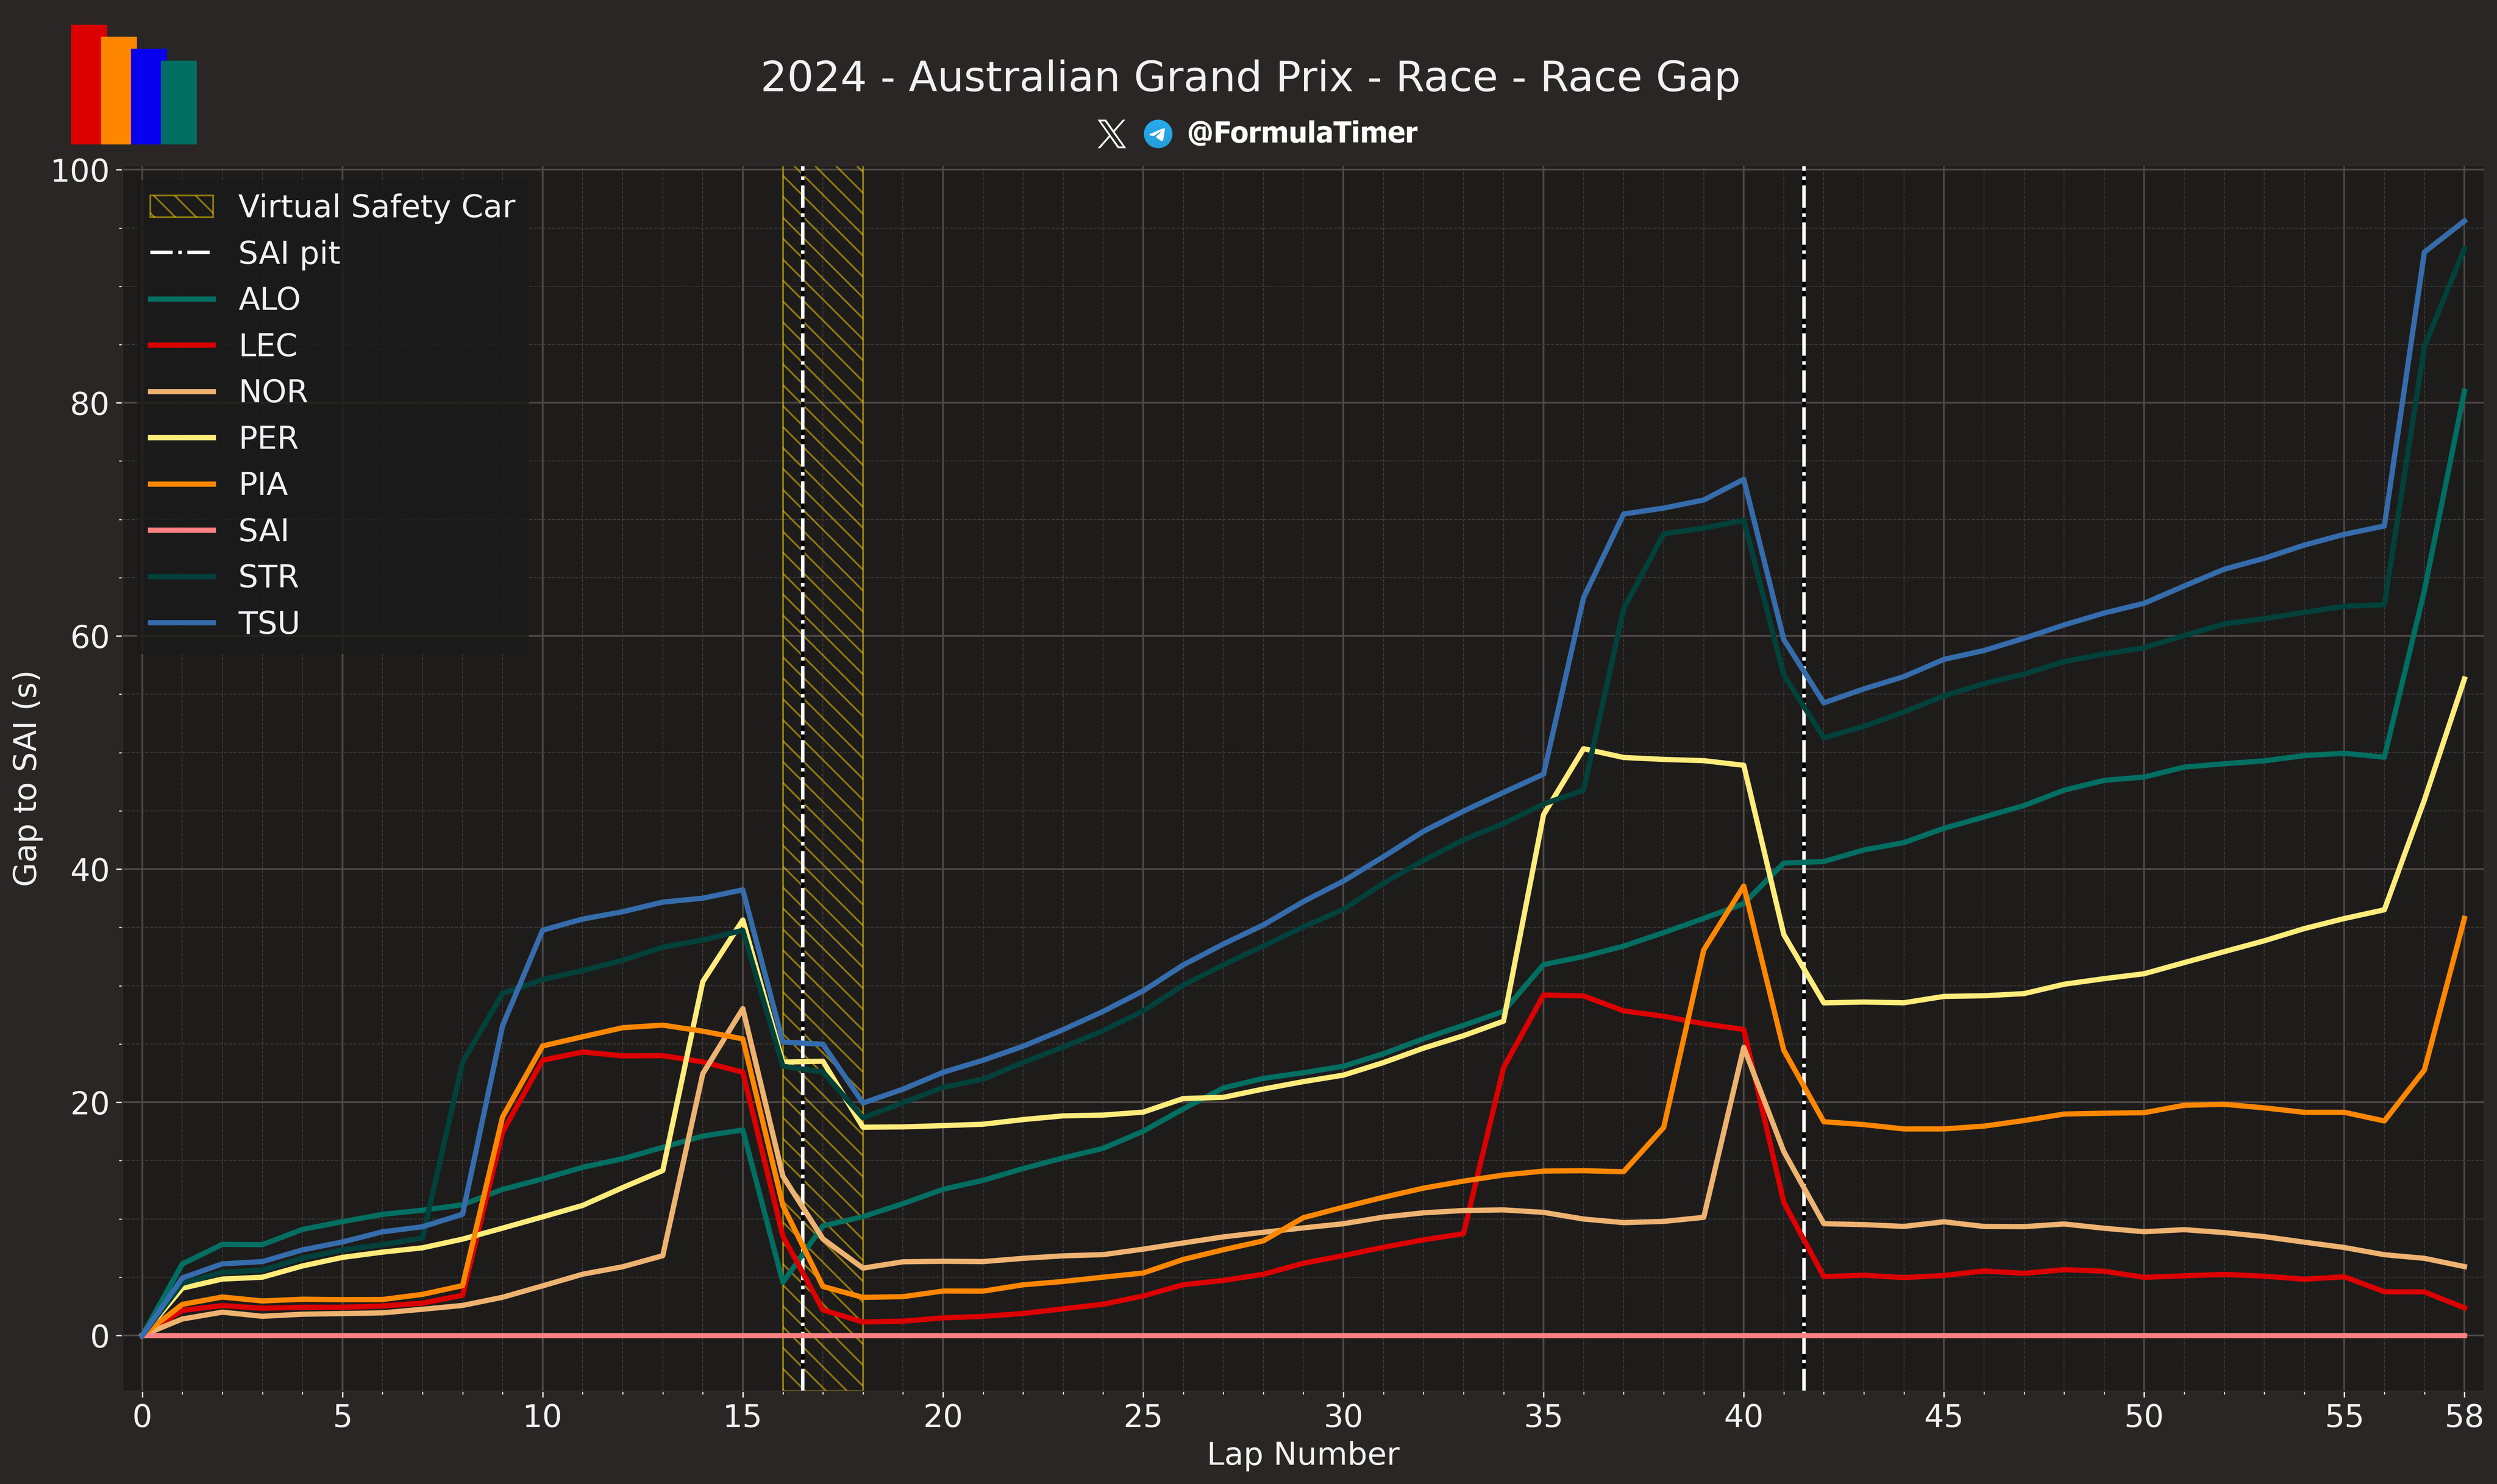Click the pink legend line beside SAI
The width and height of the screenshot is (2497, 1484).
(x=182, y=530)
